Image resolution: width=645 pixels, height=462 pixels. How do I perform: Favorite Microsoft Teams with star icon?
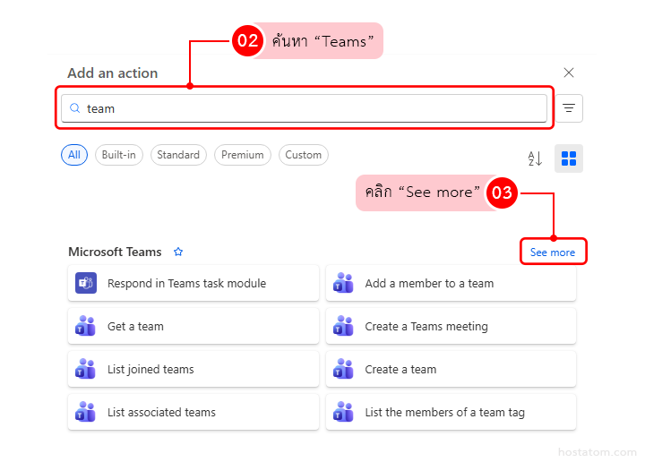[x=178, y=252]
